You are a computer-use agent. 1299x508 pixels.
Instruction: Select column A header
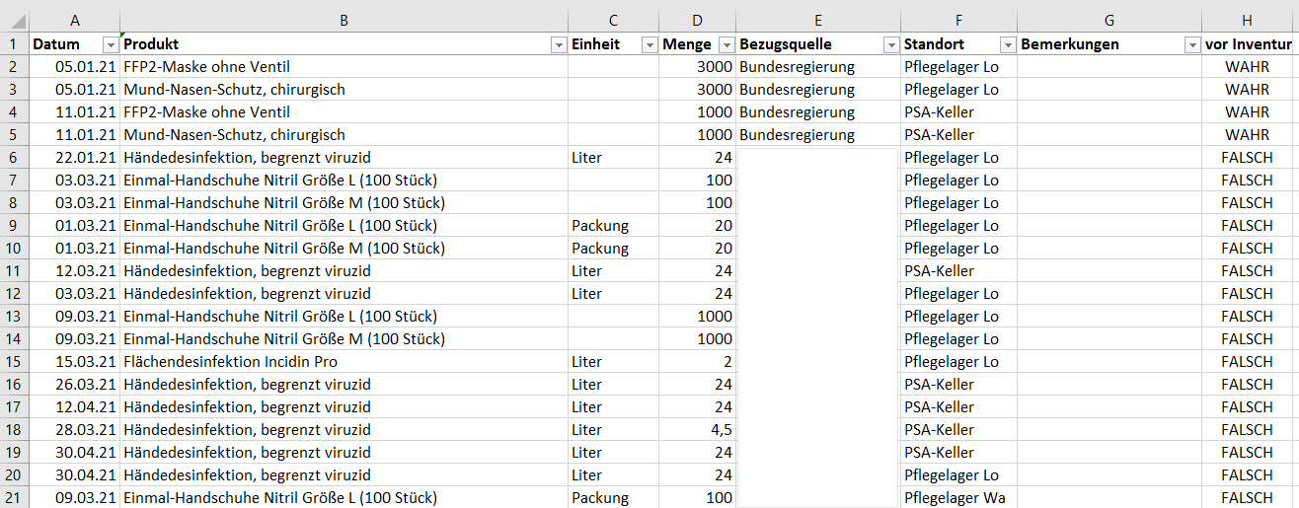[x=75, y=21]
